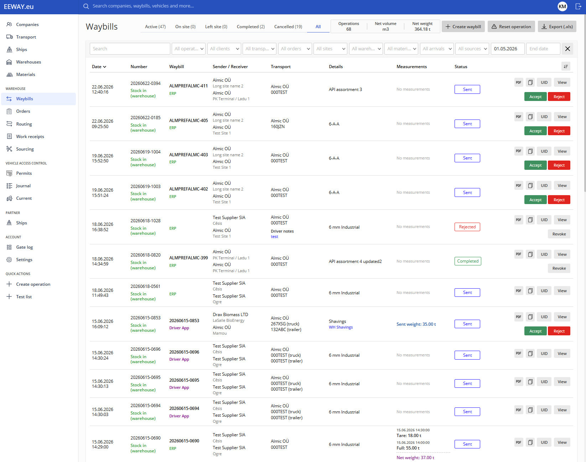Open the KM user avatar menu
Image resolution: width=586 pixels, height=462 pixels.
click(x=562, y=6)
